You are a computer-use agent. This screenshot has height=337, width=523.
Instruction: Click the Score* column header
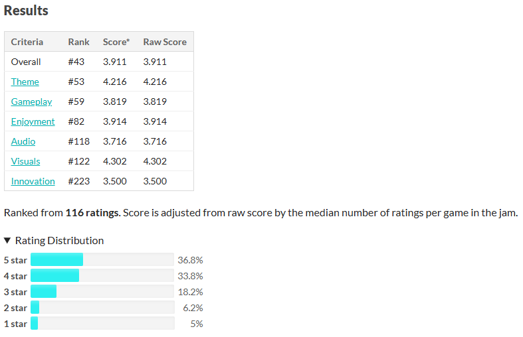click(x=116, y=42)
